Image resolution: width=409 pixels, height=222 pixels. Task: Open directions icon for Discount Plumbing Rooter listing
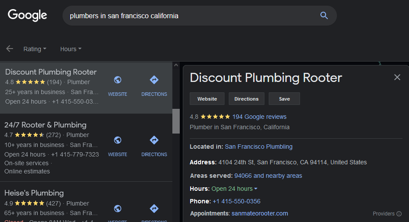[154, 80]
